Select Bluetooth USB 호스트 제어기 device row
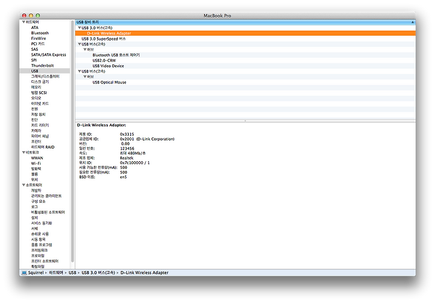435x303 pixels. click(245, 55)
